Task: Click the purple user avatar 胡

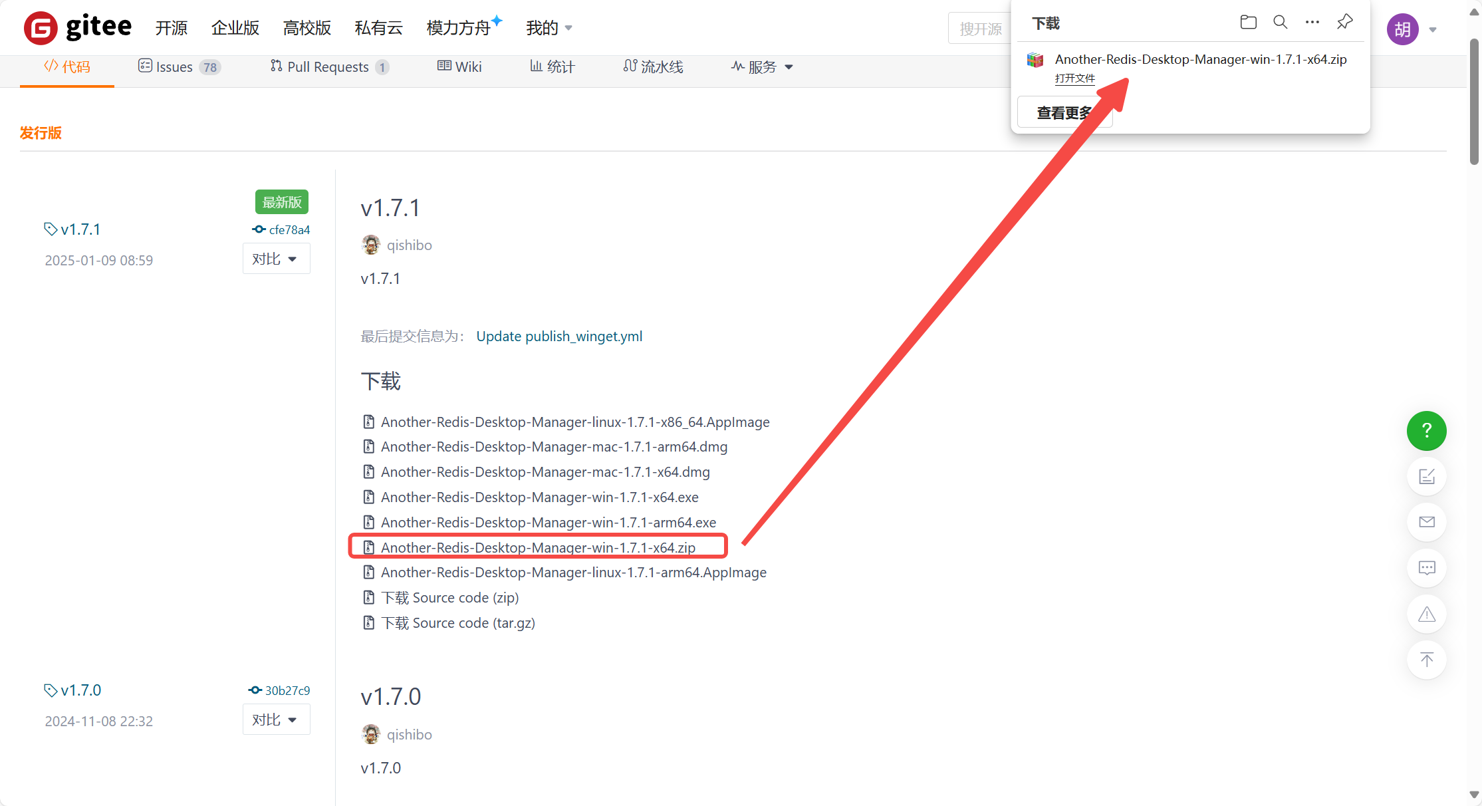Action: tap(1402, 29)
